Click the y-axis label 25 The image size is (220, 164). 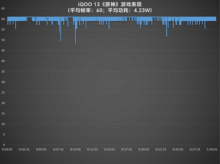pyautogui.click(x=3, y=92)
